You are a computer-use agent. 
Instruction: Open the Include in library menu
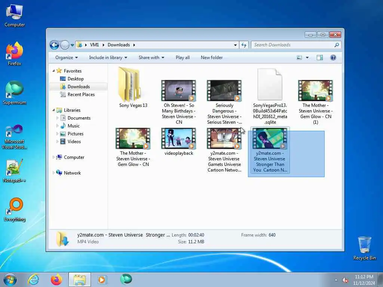pos(108,58)
